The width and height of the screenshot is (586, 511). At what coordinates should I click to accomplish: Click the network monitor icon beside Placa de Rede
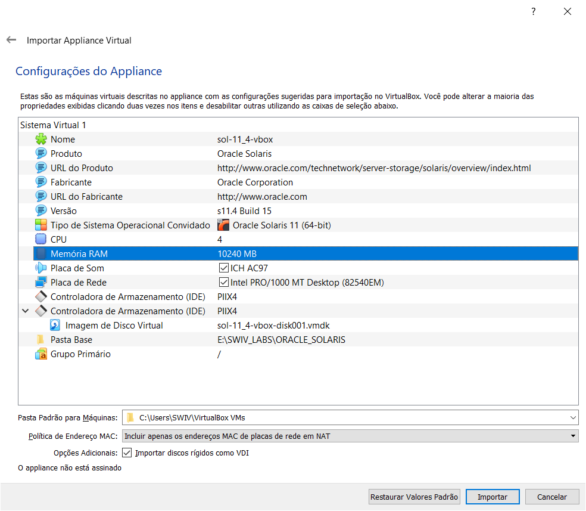[x=40, y=282]
